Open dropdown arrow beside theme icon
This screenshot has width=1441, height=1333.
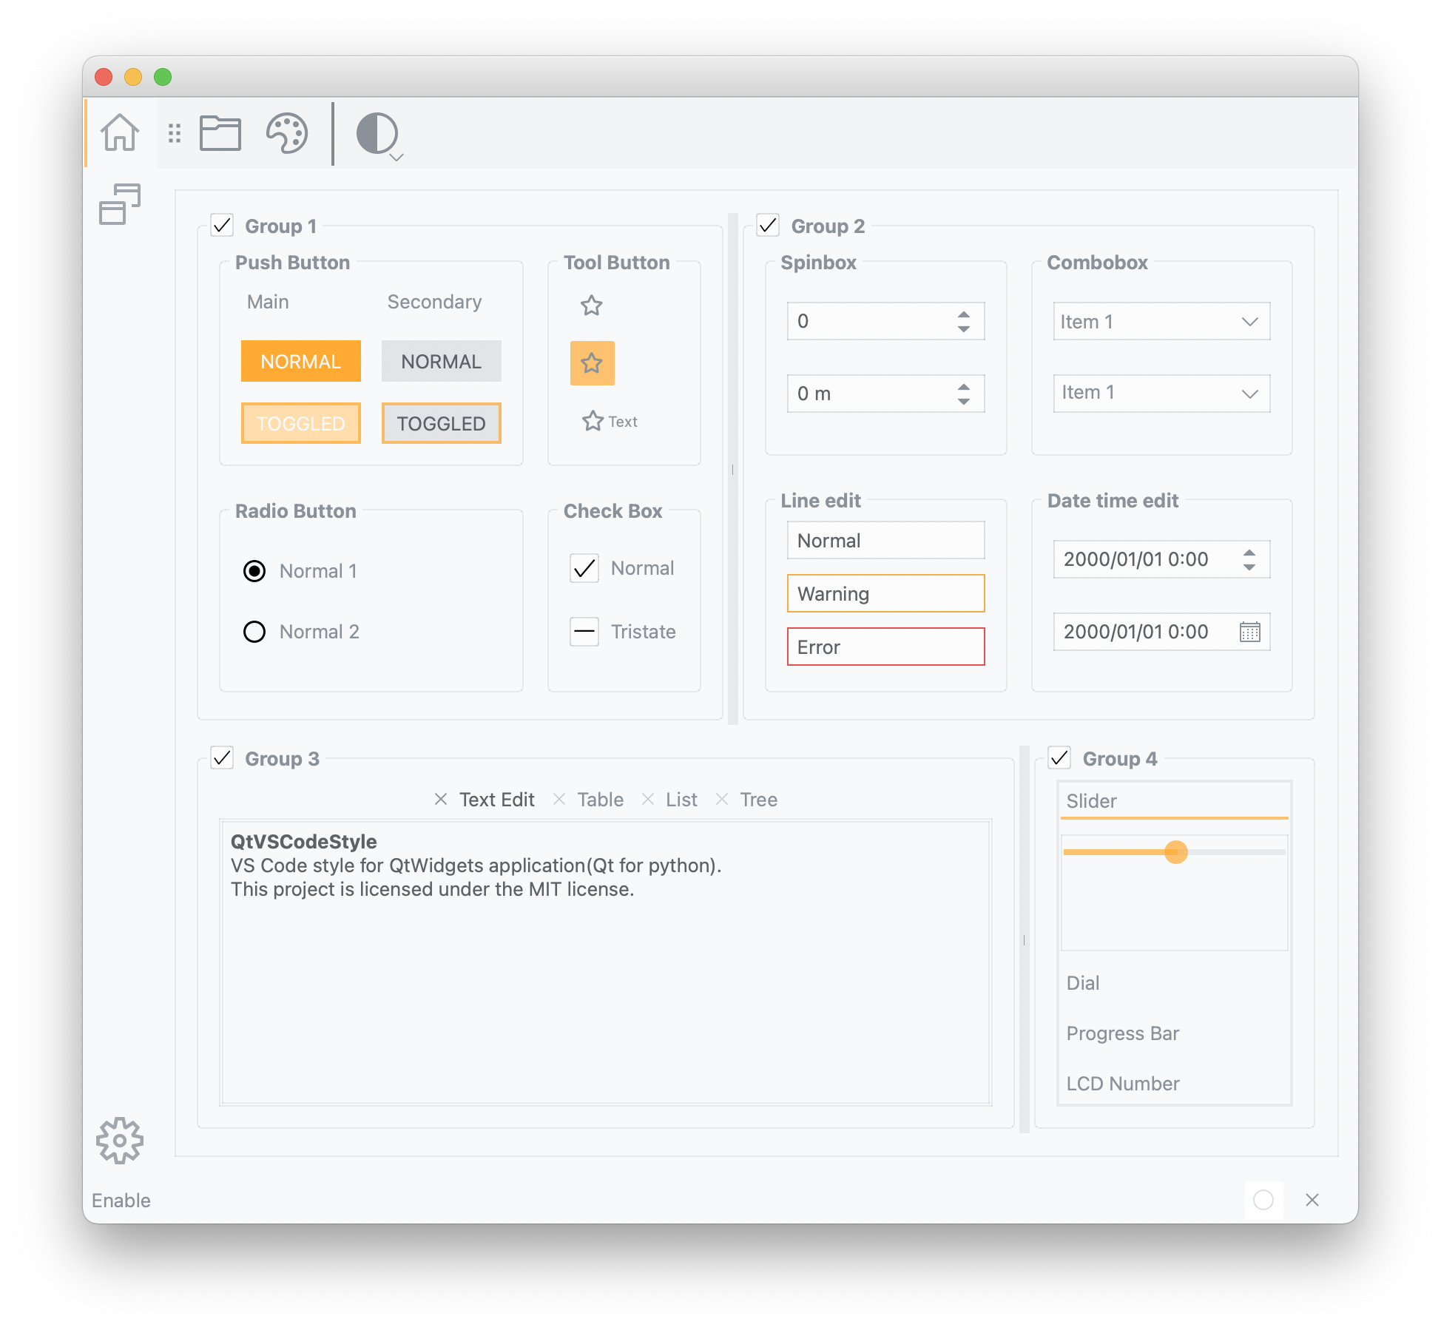(x=396, y=158)
